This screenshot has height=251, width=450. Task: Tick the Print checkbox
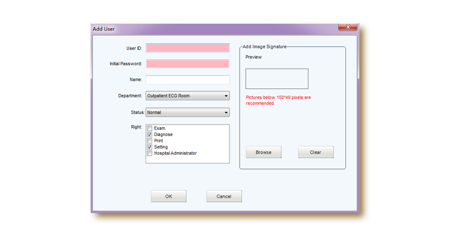tap(149, 141)
